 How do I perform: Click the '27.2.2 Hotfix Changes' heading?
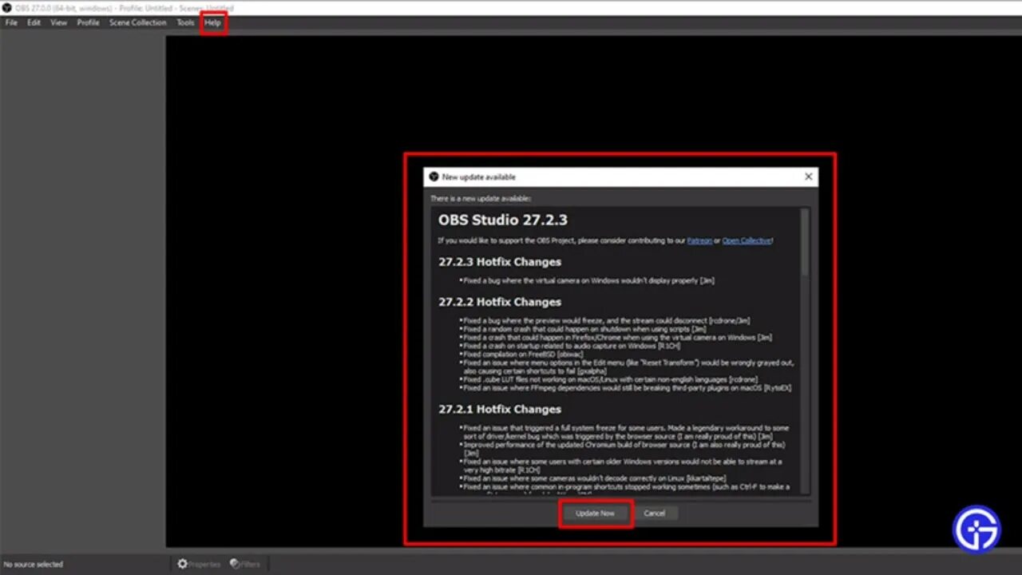pos(500,302)
